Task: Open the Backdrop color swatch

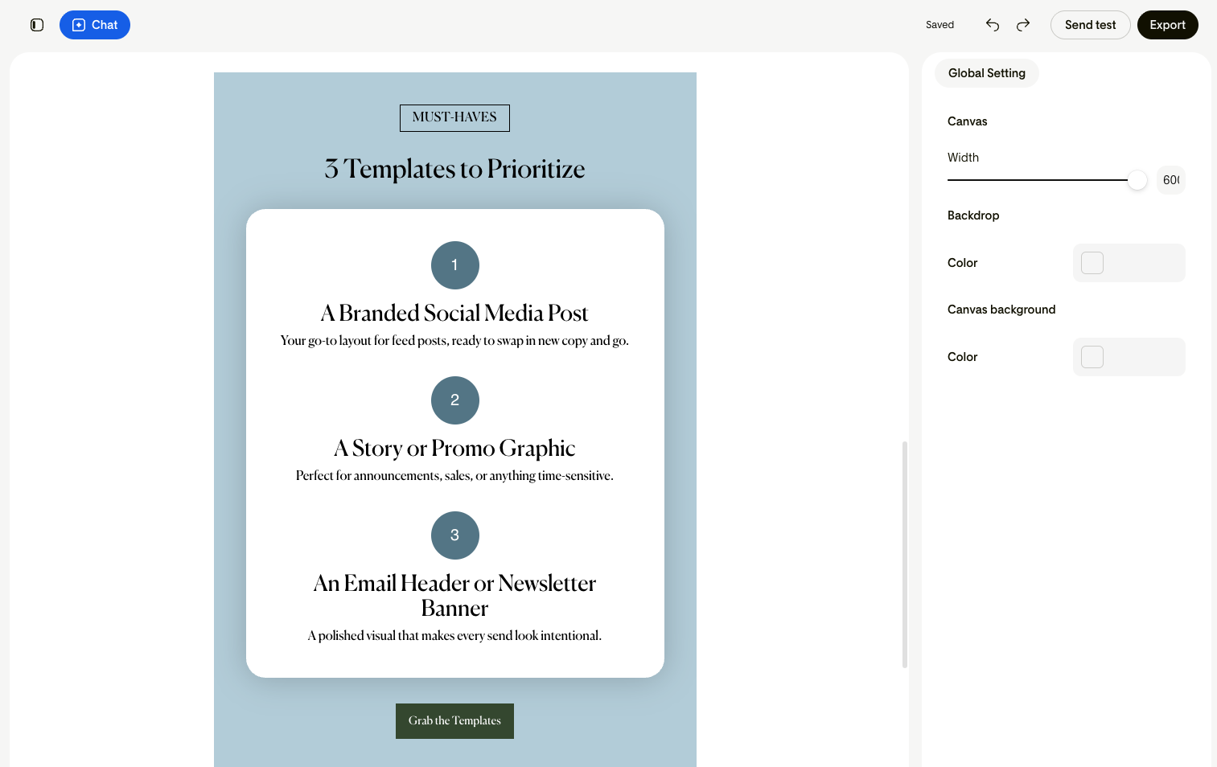Action: (1092, 263)
